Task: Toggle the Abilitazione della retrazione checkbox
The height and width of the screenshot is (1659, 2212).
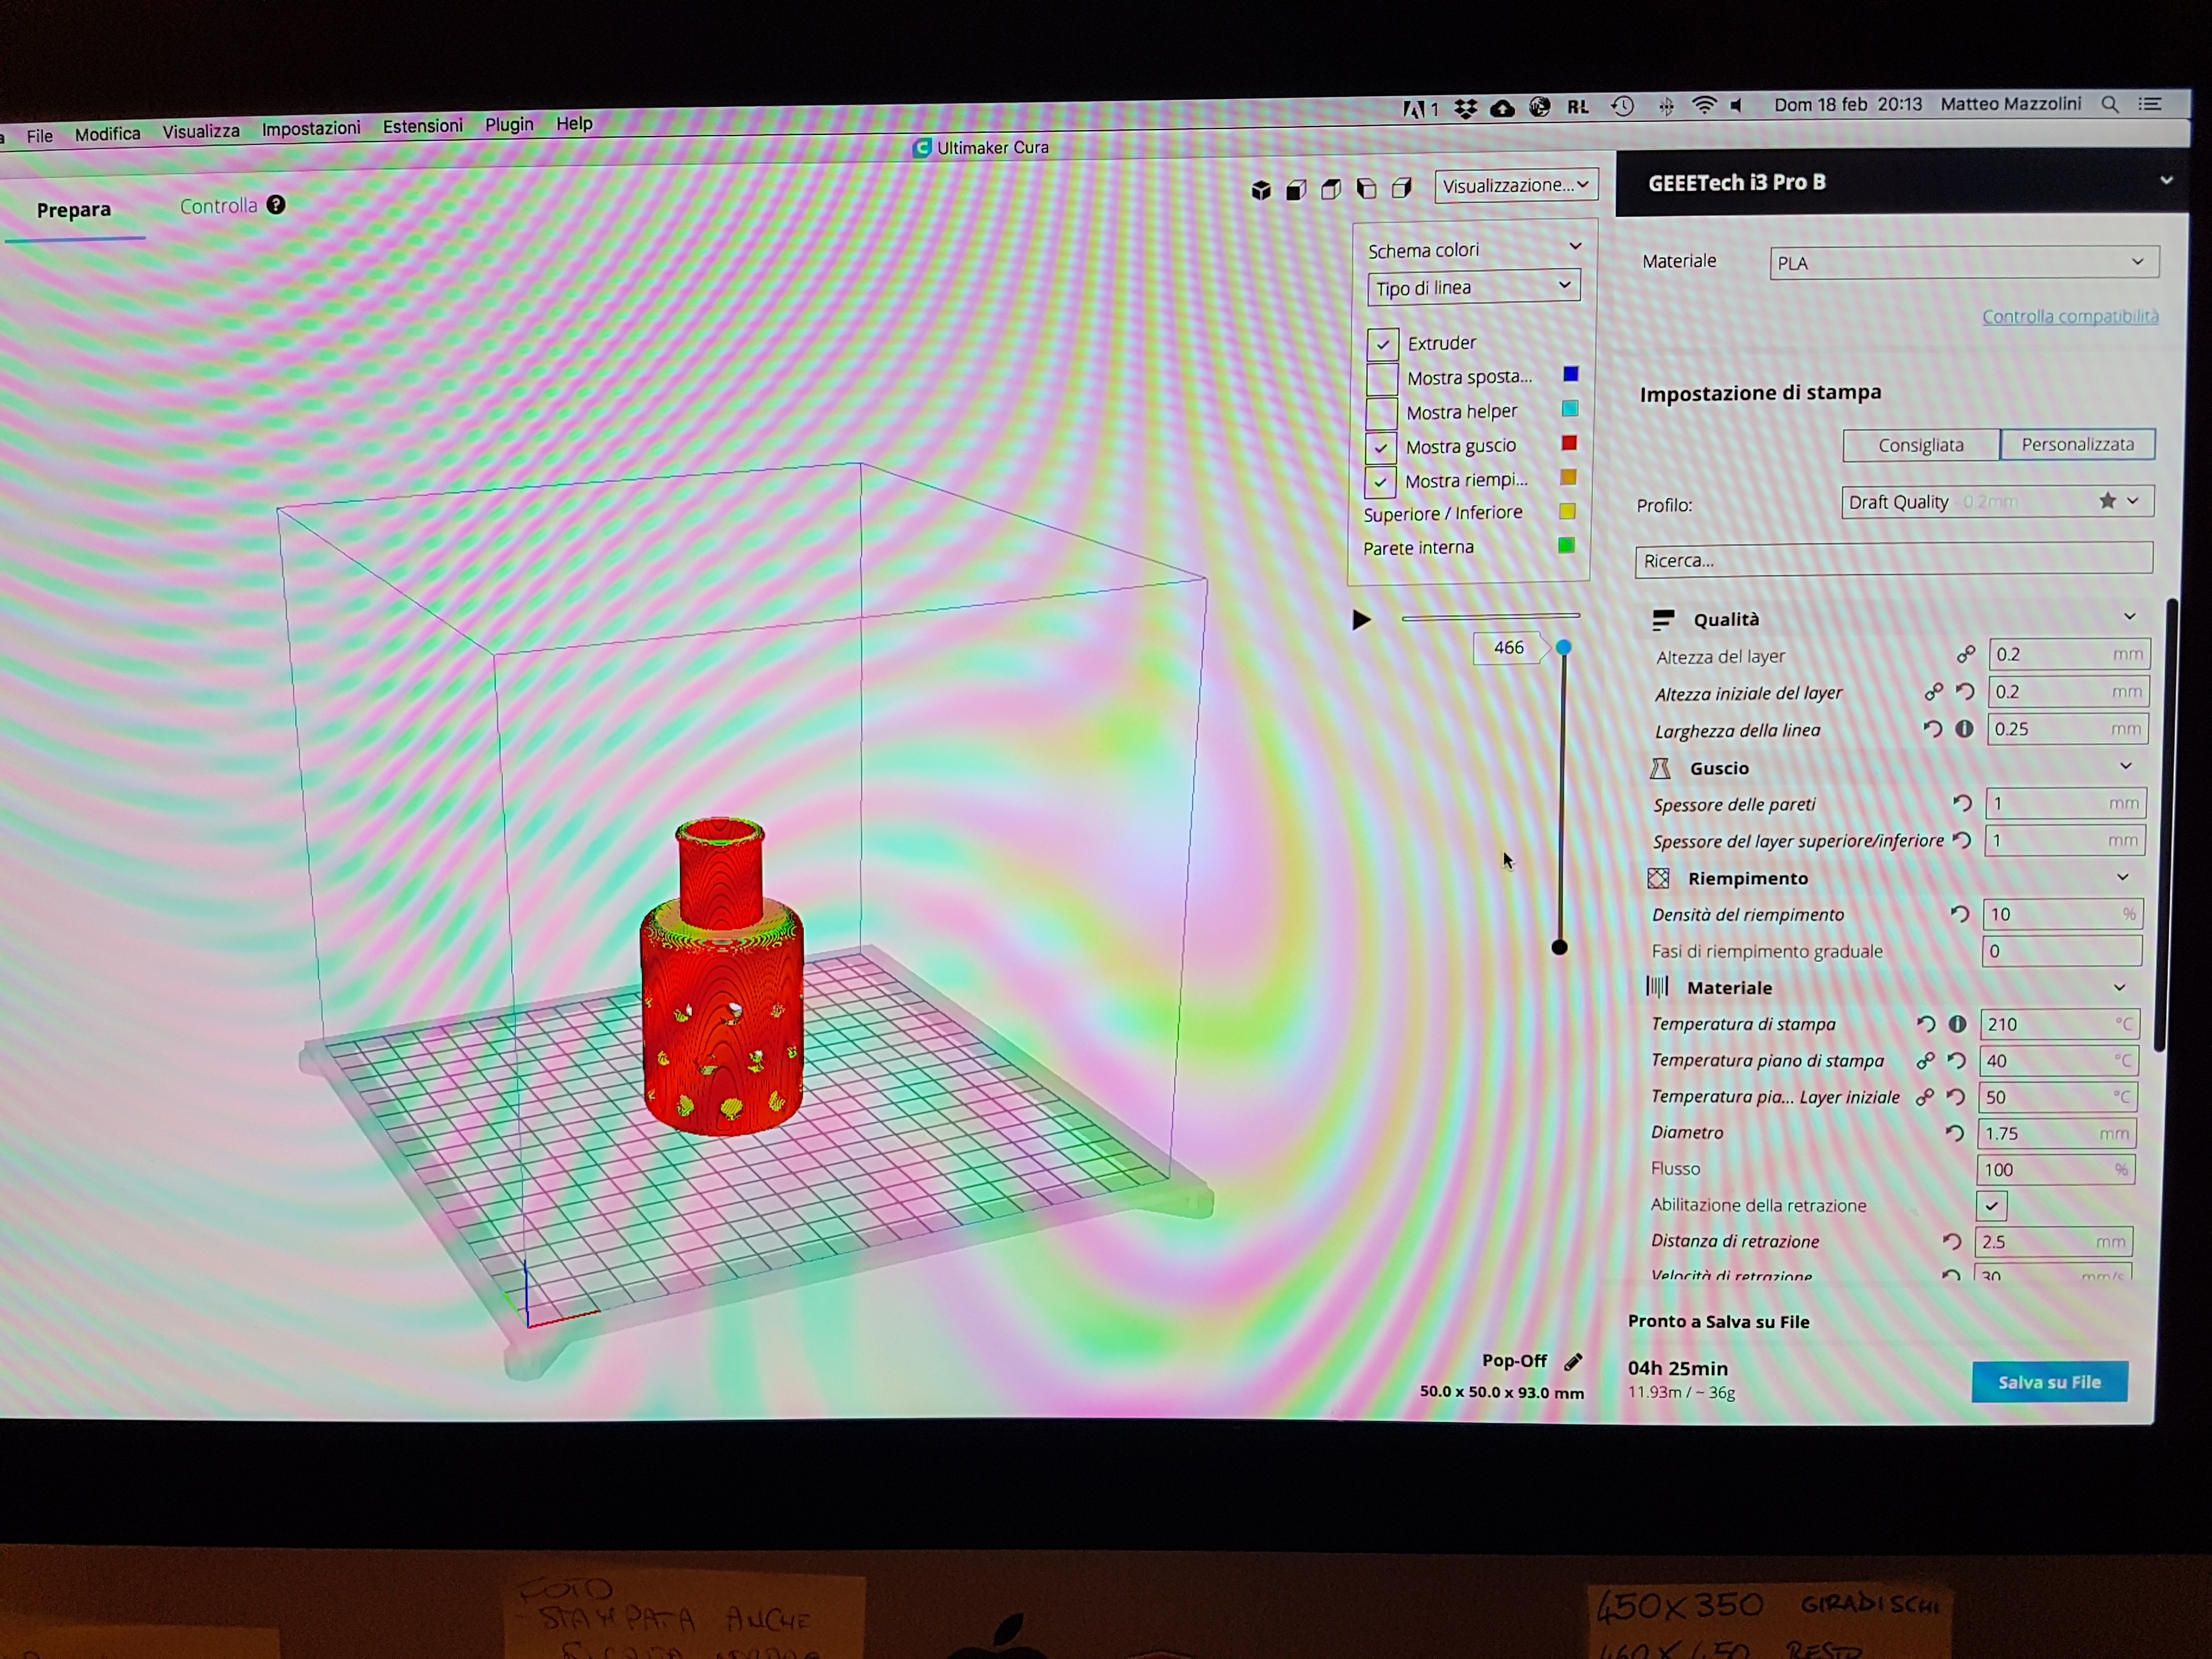Action: pos(1991,1205)
